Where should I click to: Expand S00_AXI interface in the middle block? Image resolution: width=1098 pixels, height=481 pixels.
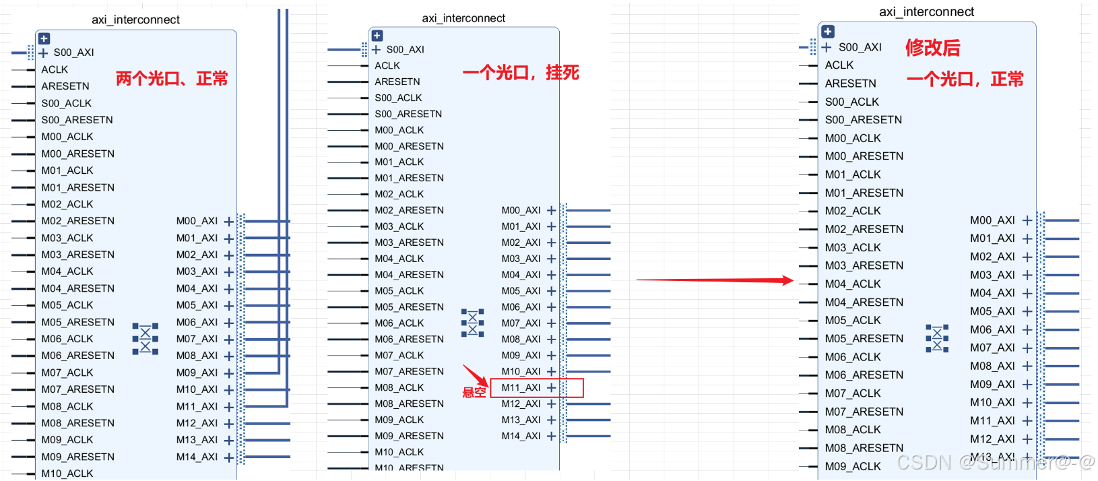[377, 49]
